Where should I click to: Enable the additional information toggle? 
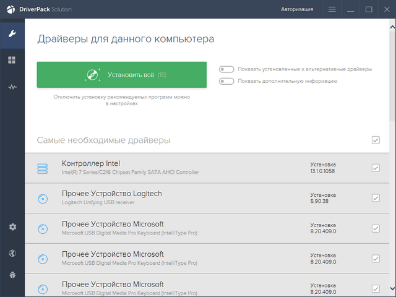click(x=226, y=80)
